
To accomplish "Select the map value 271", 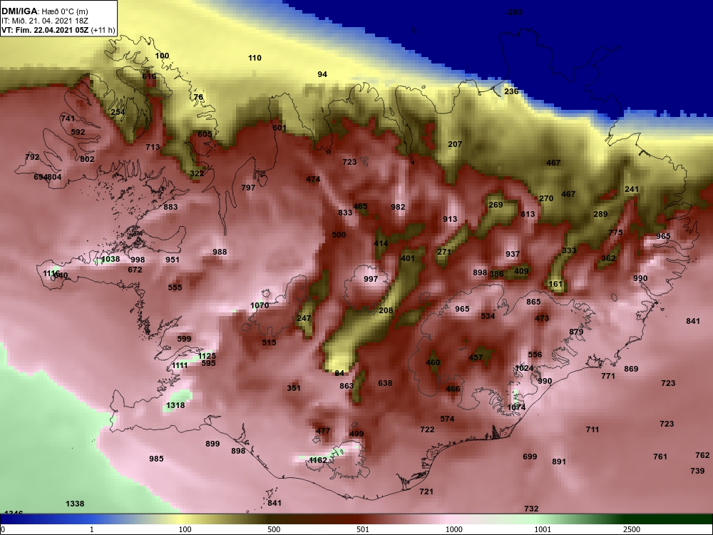I will (444, 252).
